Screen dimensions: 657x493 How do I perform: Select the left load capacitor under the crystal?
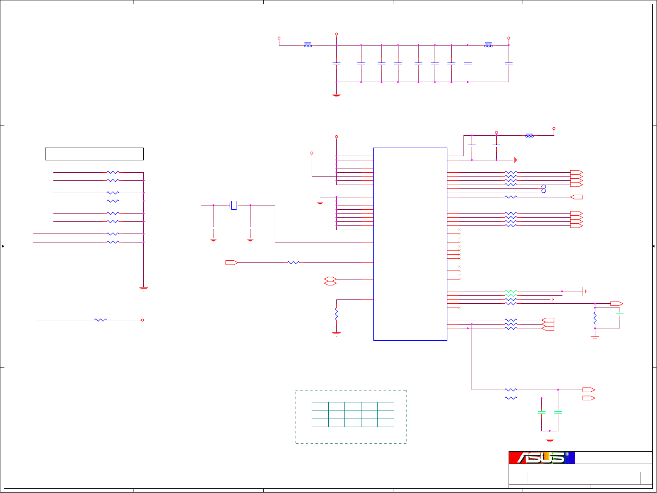coord(213,228)
